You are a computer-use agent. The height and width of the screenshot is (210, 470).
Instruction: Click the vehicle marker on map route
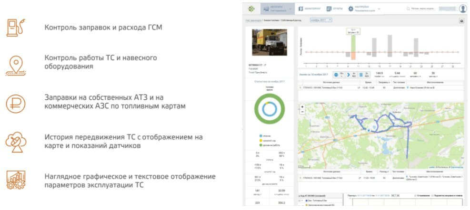click(369, 131)
